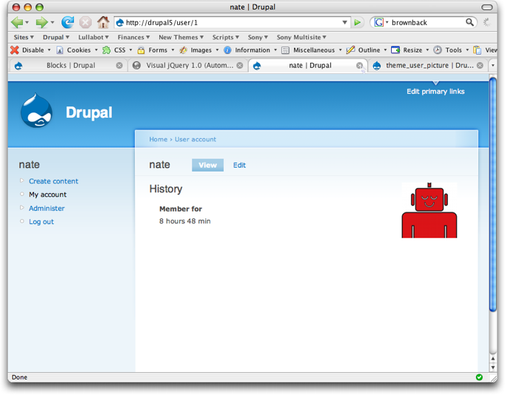Click the Log out link
The width and height of the screenshot is (505, 395).
(41, 222)
